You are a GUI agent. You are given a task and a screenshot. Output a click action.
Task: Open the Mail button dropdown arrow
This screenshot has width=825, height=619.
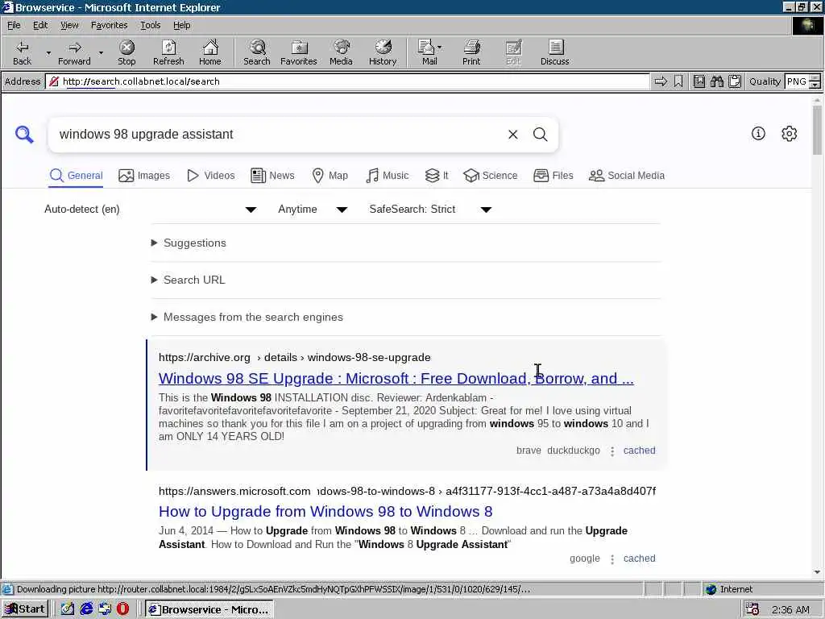tap(439, 48)
